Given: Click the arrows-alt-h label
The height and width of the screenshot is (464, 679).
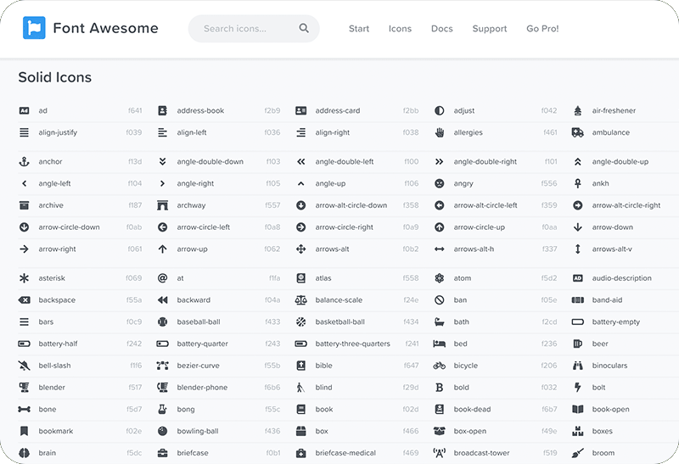Looking at the screenshot, I should tap(474, 249).
